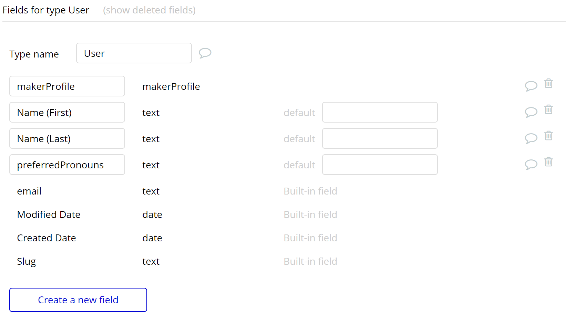Select the Created Date field name
The image size is (566, 325).
pos(47,238)
